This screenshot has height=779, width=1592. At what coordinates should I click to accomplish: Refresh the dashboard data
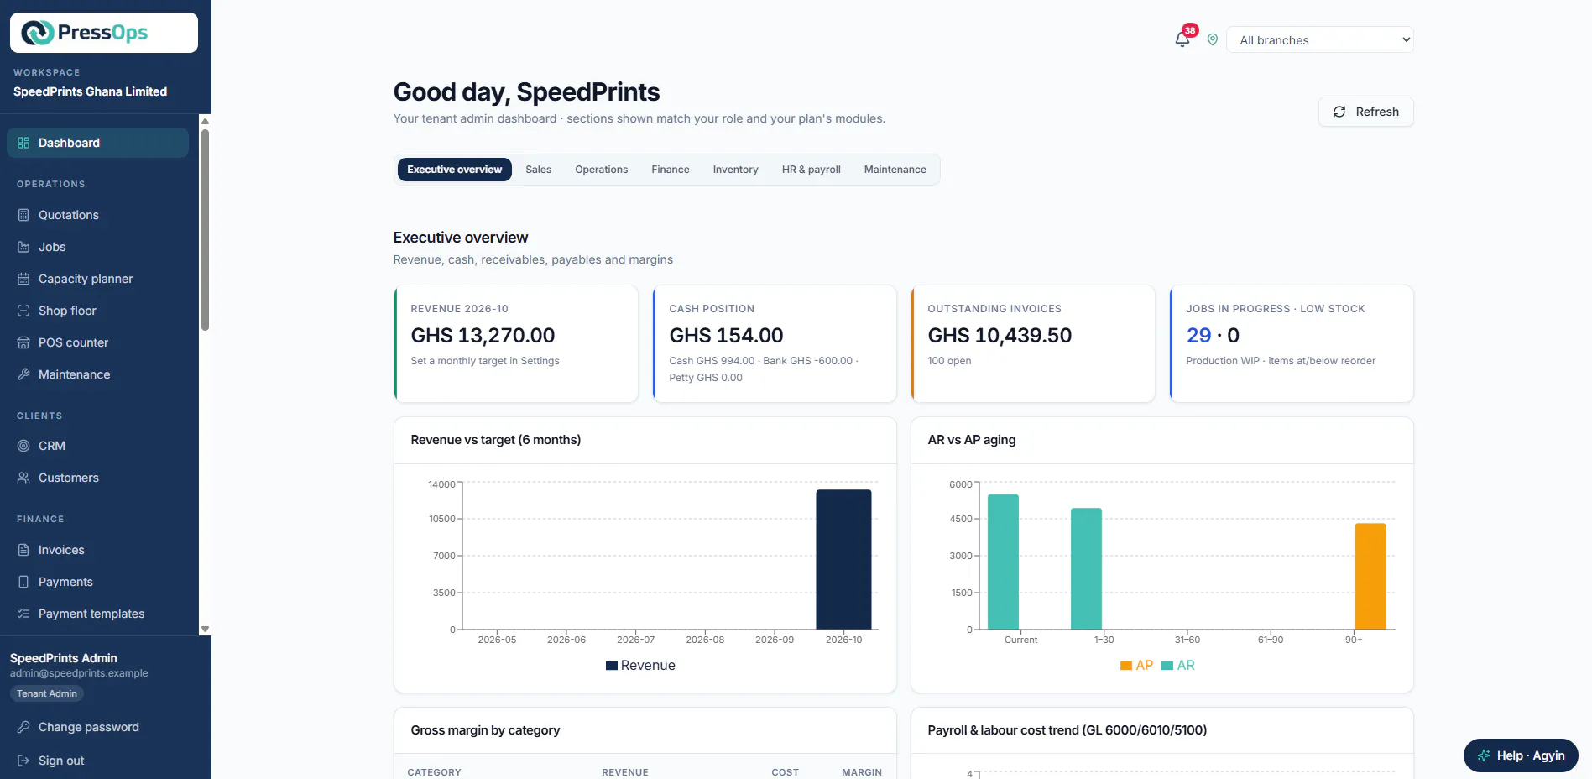pyautogui.click(x=1366, y=112)
